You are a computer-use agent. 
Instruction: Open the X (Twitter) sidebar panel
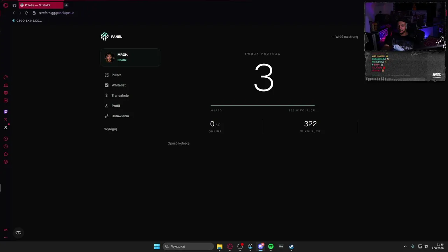click(x=6, y=127)
